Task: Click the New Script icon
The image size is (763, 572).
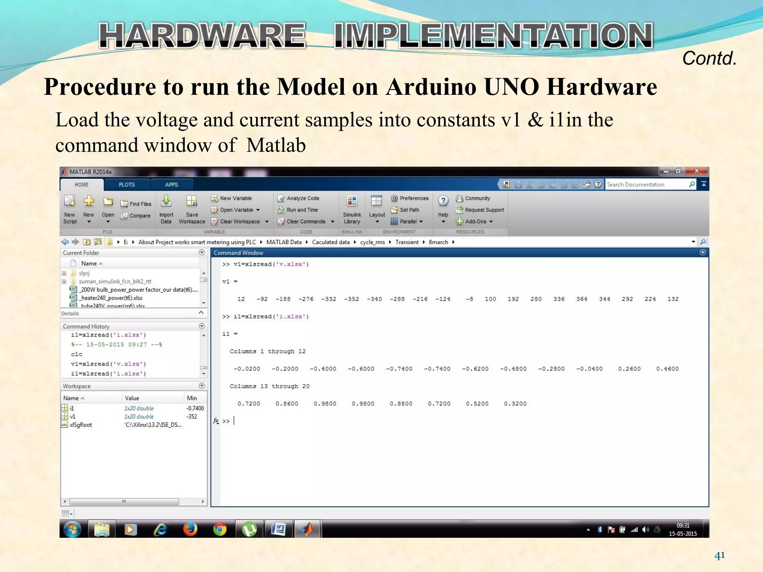Action: pos(70,201)
